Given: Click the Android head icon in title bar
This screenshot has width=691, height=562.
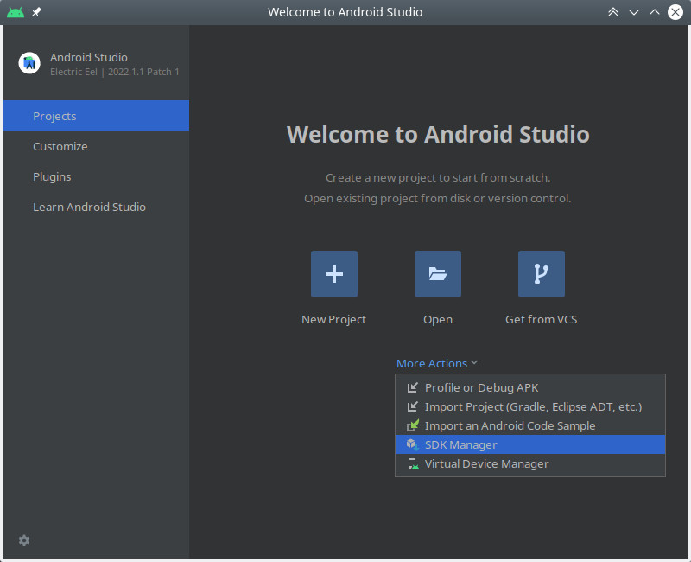Looking at the screenshot, I should click(x=16, y=12).
